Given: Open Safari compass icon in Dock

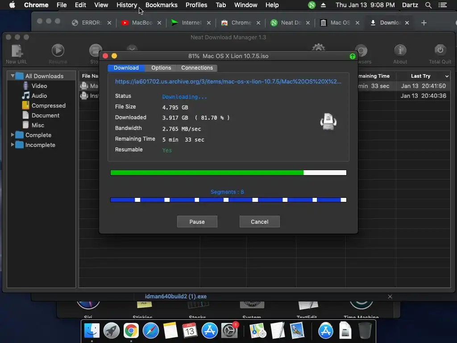Looking at the screenshot, I should 151,330.
